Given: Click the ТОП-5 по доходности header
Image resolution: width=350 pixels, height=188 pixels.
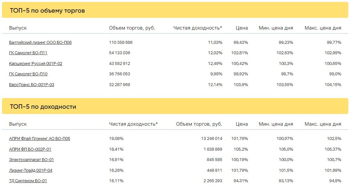Looking at the screenshot, I should [x=43, y=107].
